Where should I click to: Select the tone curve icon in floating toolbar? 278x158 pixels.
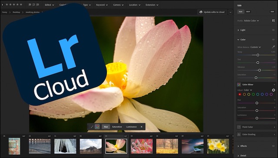point(92,127)
